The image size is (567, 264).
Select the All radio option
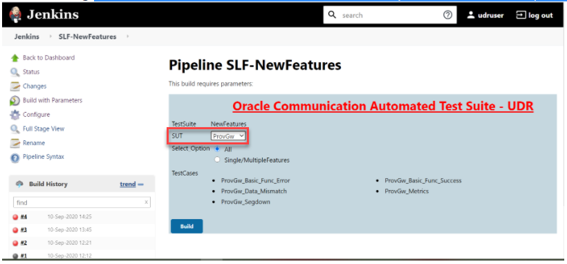[217, 149]
